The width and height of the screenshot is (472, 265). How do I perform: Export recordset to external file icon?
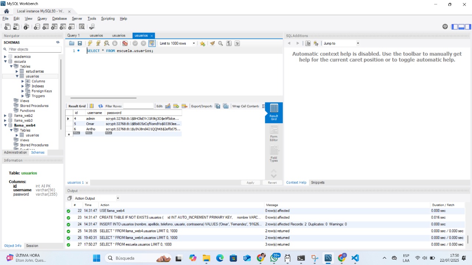(x=218, y=106)
